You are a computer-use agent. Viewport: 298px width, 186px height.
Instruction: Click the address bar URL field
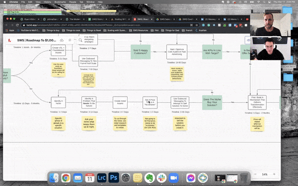[x=106, y=25]
